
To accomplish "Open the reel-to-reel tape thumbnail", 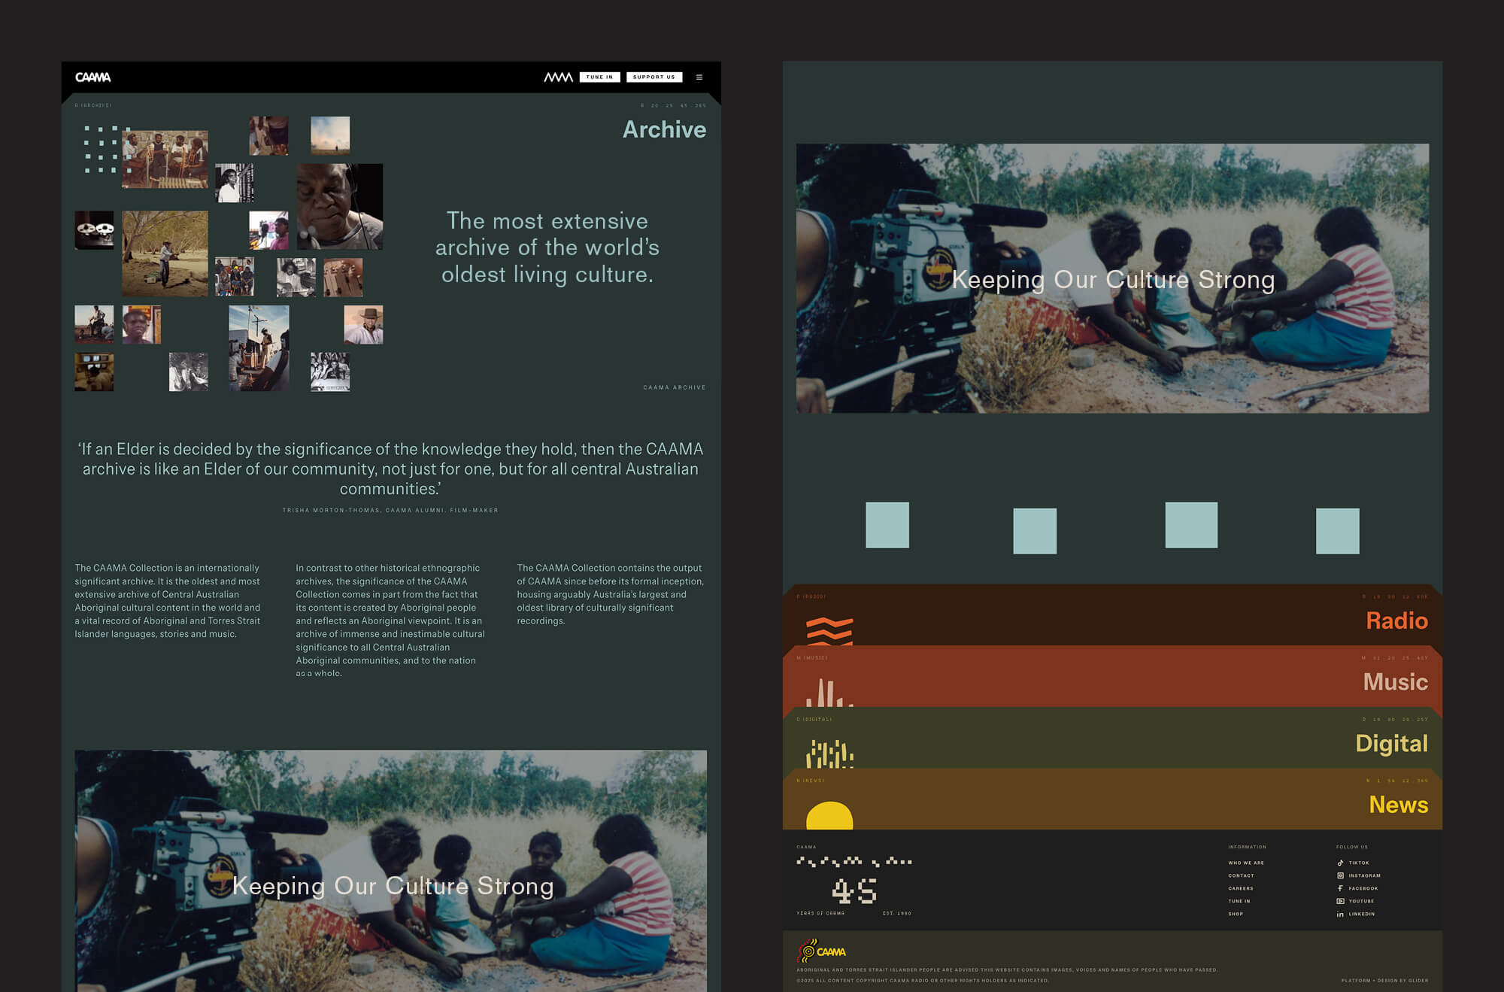I will 94,229.
